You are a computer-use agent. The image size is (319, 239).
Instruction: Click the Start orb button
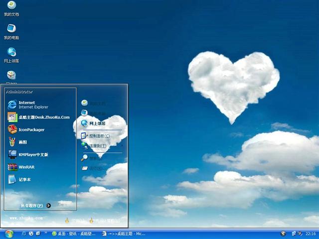click(x=9, y=234)
